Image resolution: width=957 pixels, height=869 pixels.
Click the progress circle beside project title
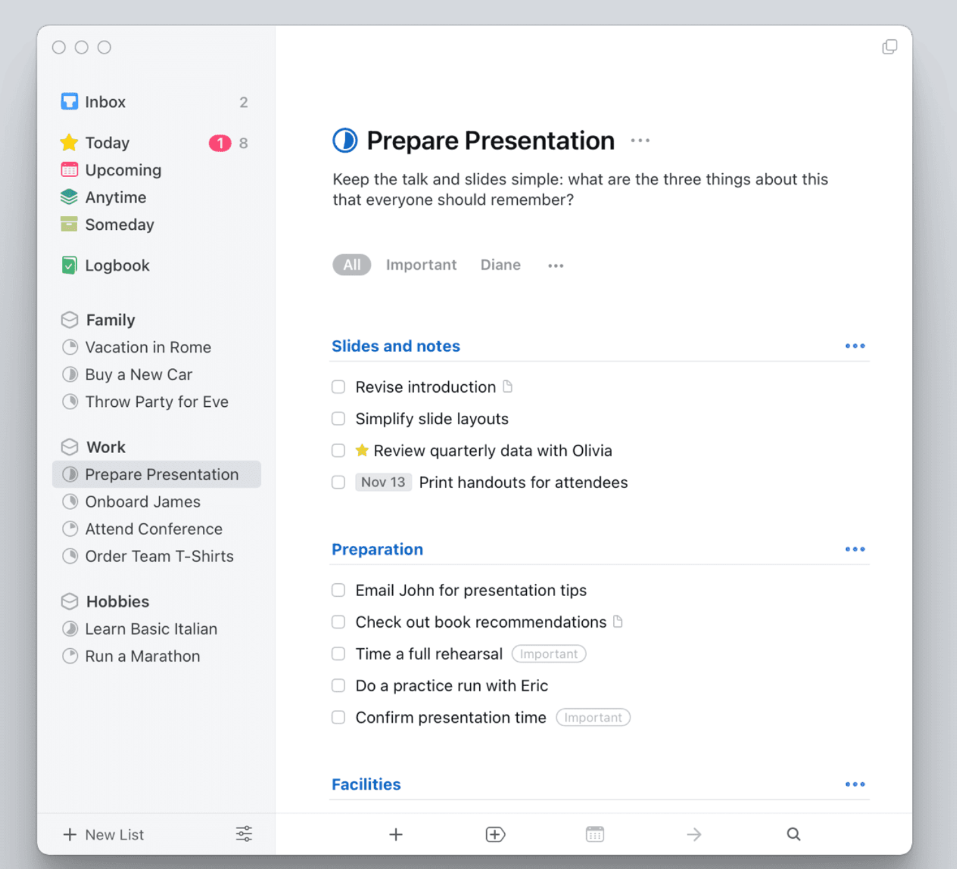(x=345, y=140)
